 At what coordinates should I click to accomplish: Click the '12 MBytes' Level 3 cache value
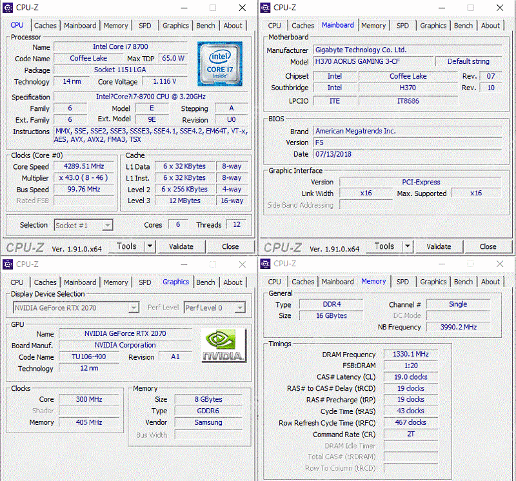tap(184, 201)
